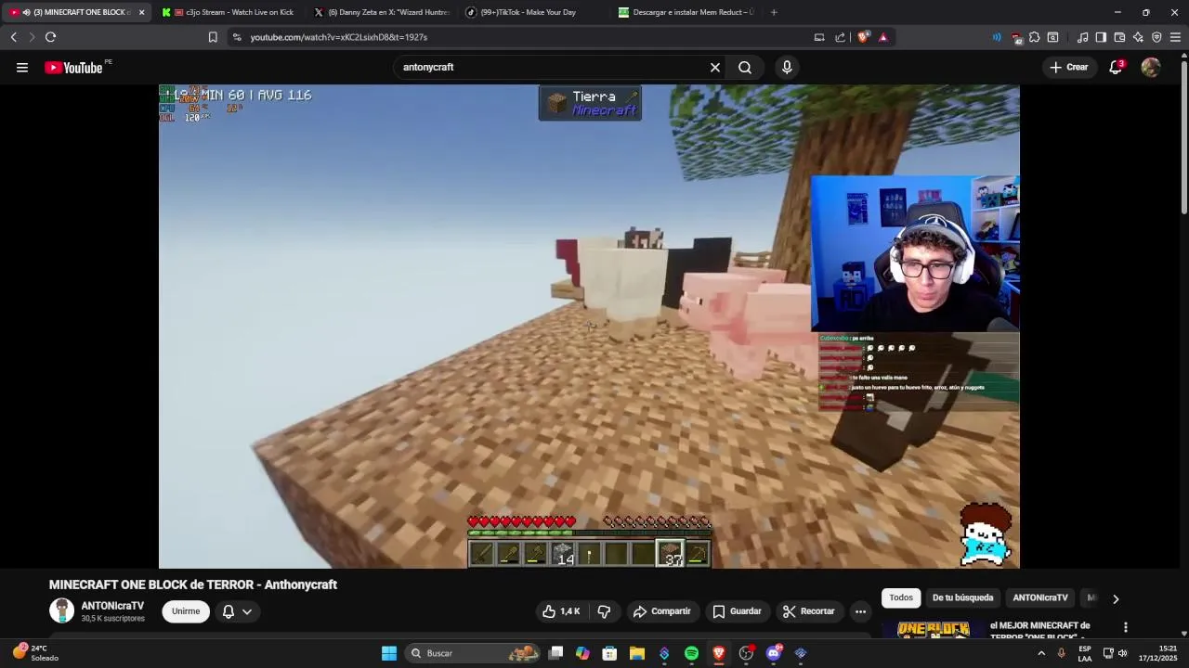Click the Minecraft video player

pyautogui.click(x=589, y=327)
